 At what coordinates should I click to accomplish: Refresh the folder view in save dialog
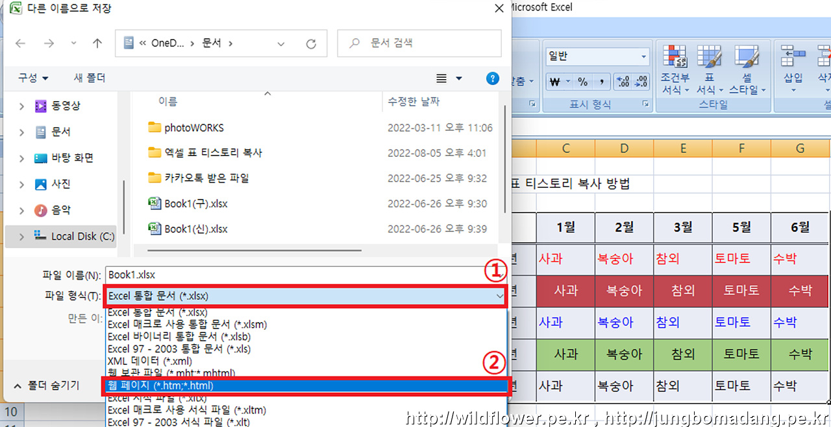coord(311,43)
